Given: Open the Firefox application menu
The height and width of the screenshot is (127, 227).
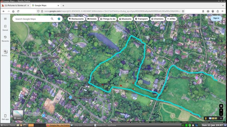Looking at the screenshot, I should click(223, 11).
